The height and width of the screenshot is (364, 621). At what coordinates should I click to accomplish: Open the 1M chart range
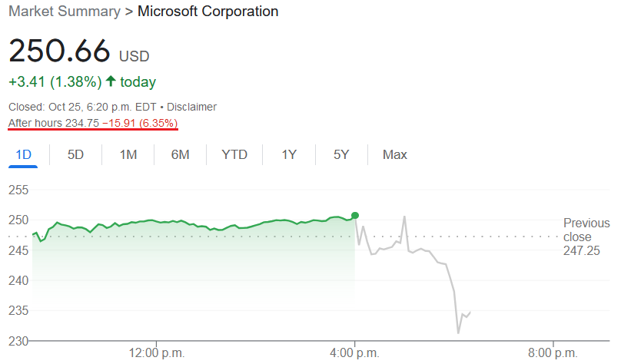point(128,154)
